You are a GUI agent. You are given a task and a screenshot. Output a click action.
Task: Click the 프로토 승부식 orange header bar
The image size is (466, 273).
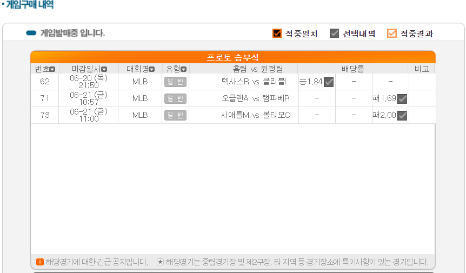click(x=232, y=57)
